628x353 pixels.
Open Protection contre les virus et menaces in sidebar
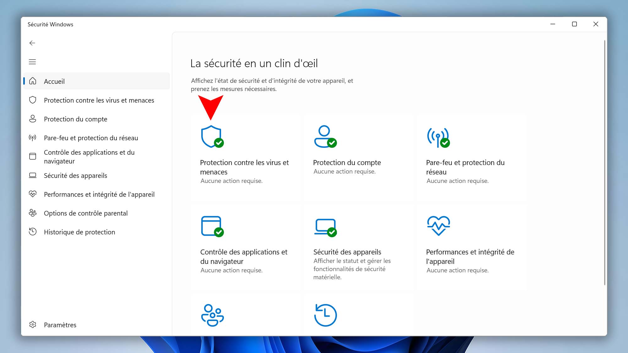coord(97,100)
